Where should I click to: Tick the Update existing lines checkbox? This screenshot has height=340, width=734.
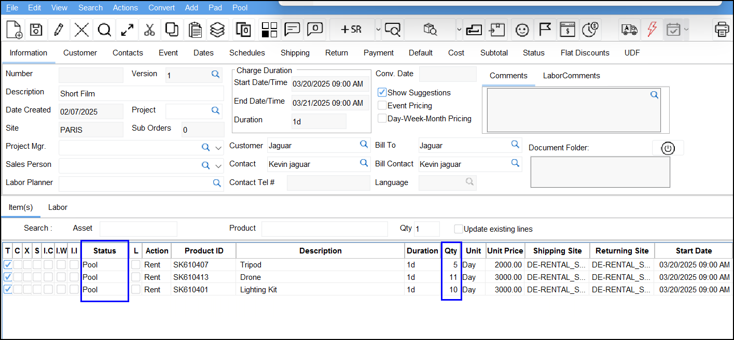(459, 229)
